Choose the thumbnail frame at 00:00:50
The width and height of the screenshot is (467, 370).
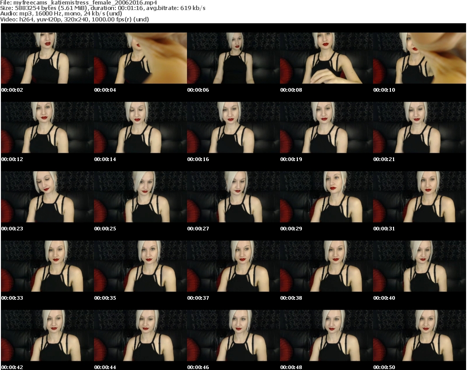(x=420, y=335)
